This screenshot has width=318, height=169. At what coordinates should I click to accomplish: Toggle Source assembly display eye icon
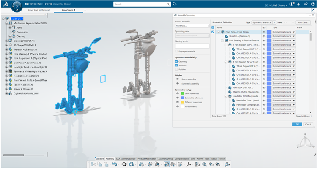pyautogui.click(x=177, y=79)
